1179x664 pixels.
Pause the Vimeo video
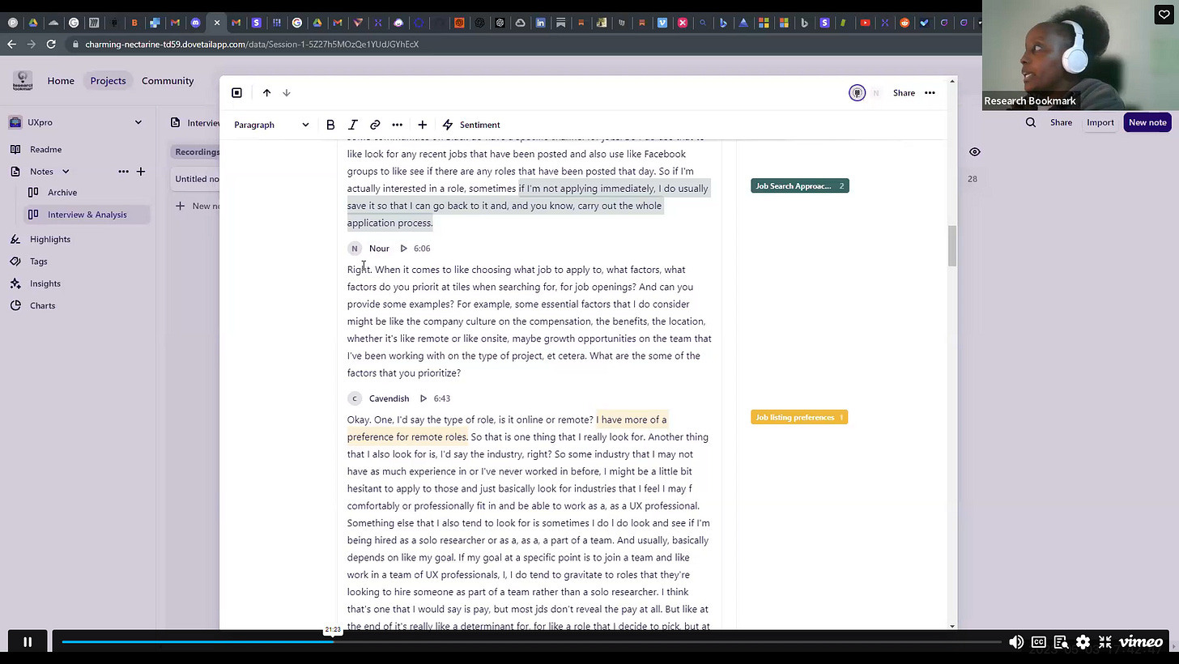point(27,642)
